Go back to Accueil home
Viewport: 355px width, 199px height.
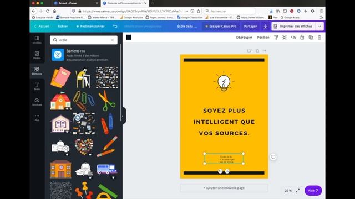[x=42, y=26]
